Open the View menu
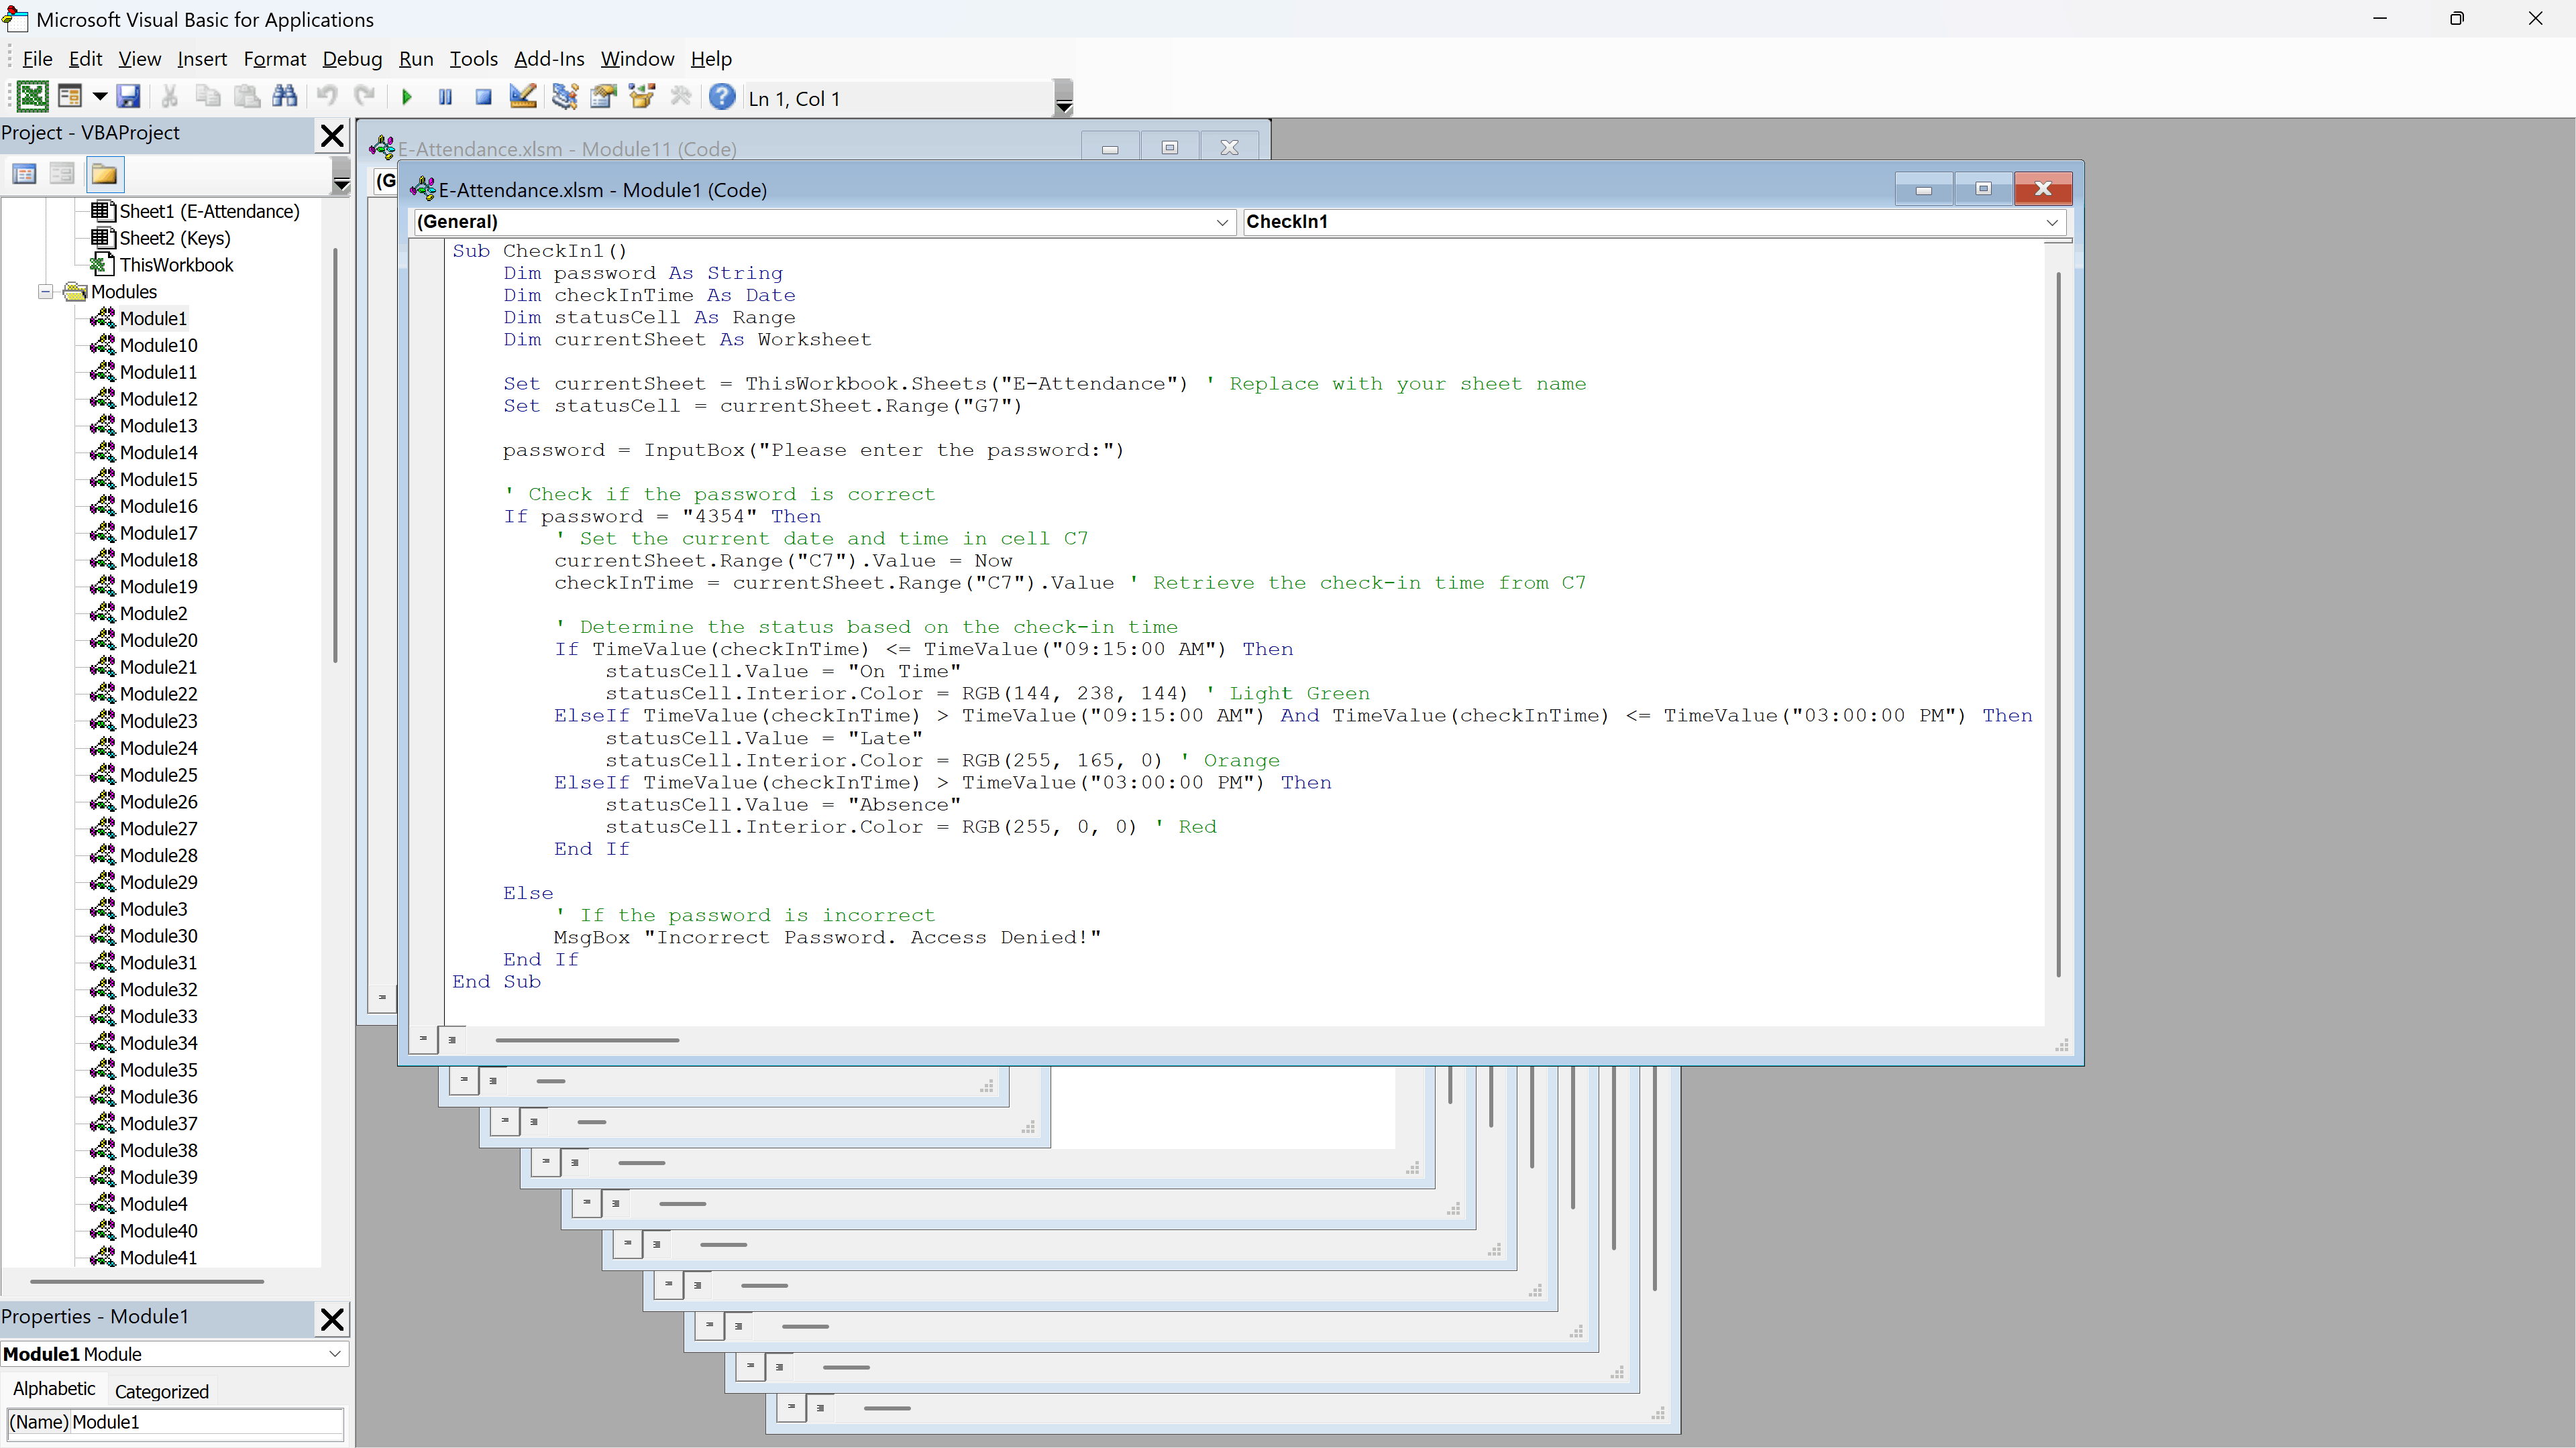The width and height of the screenshot is (2576, 1448). click(139, 59)
